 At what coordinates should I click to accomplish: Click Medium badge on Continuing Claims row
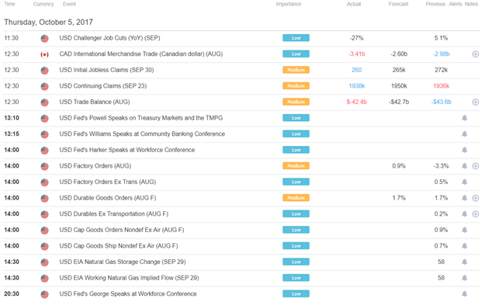[296, 86]
